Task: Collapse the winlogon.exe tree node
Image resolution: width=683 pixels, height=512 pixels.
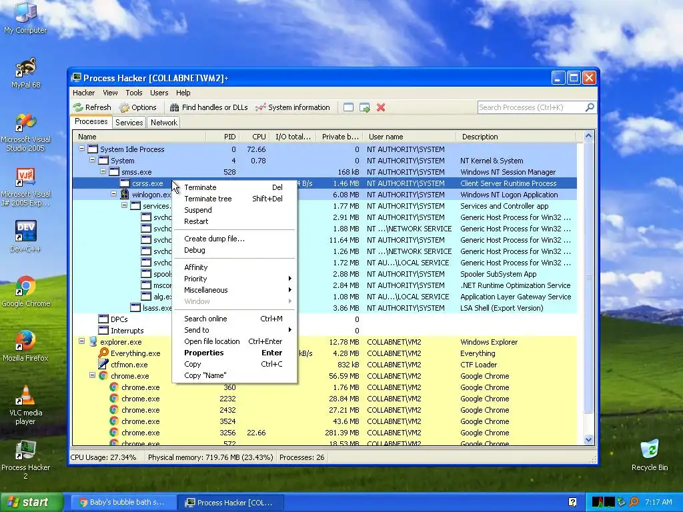Action: click(113, 194)
